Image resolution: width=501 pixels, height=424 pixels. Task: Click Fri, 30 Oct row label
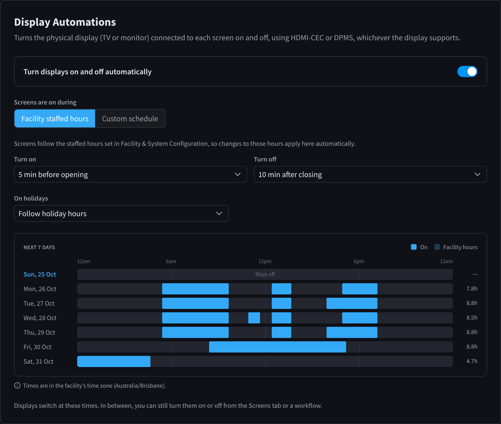pos(37,347)
